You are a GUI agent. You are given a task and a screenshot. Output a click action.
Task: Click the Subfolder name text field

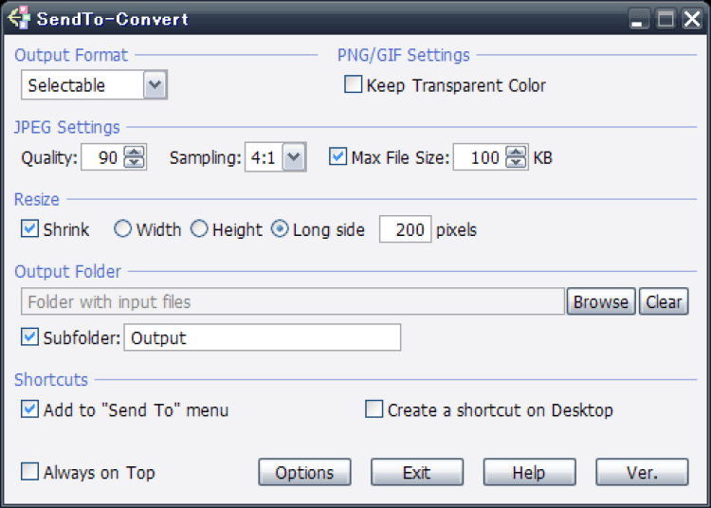pyautogui.click(x=262, y=337)
